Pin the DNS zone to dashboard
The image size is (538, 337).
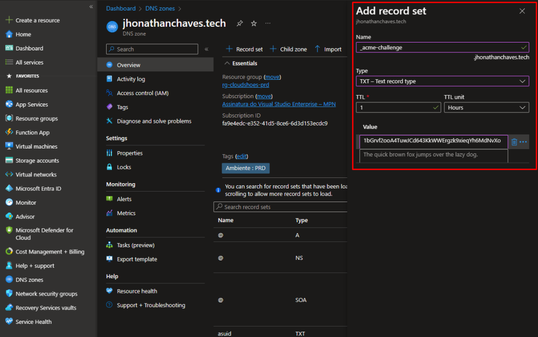tap(240, 23)
